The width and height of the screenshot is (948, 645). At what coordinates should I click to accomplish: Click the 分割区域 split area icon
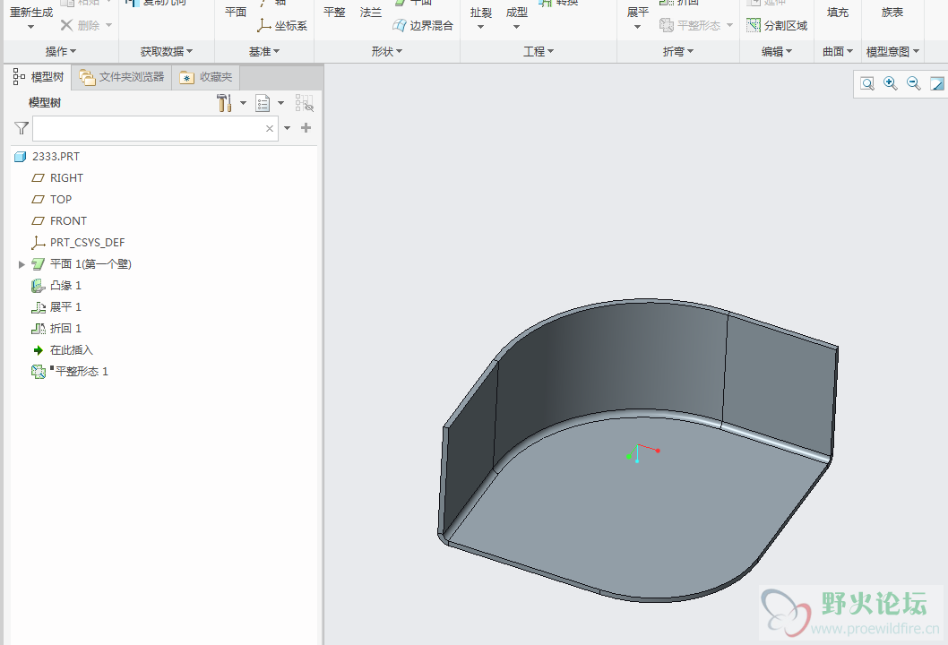click(754, 25)
